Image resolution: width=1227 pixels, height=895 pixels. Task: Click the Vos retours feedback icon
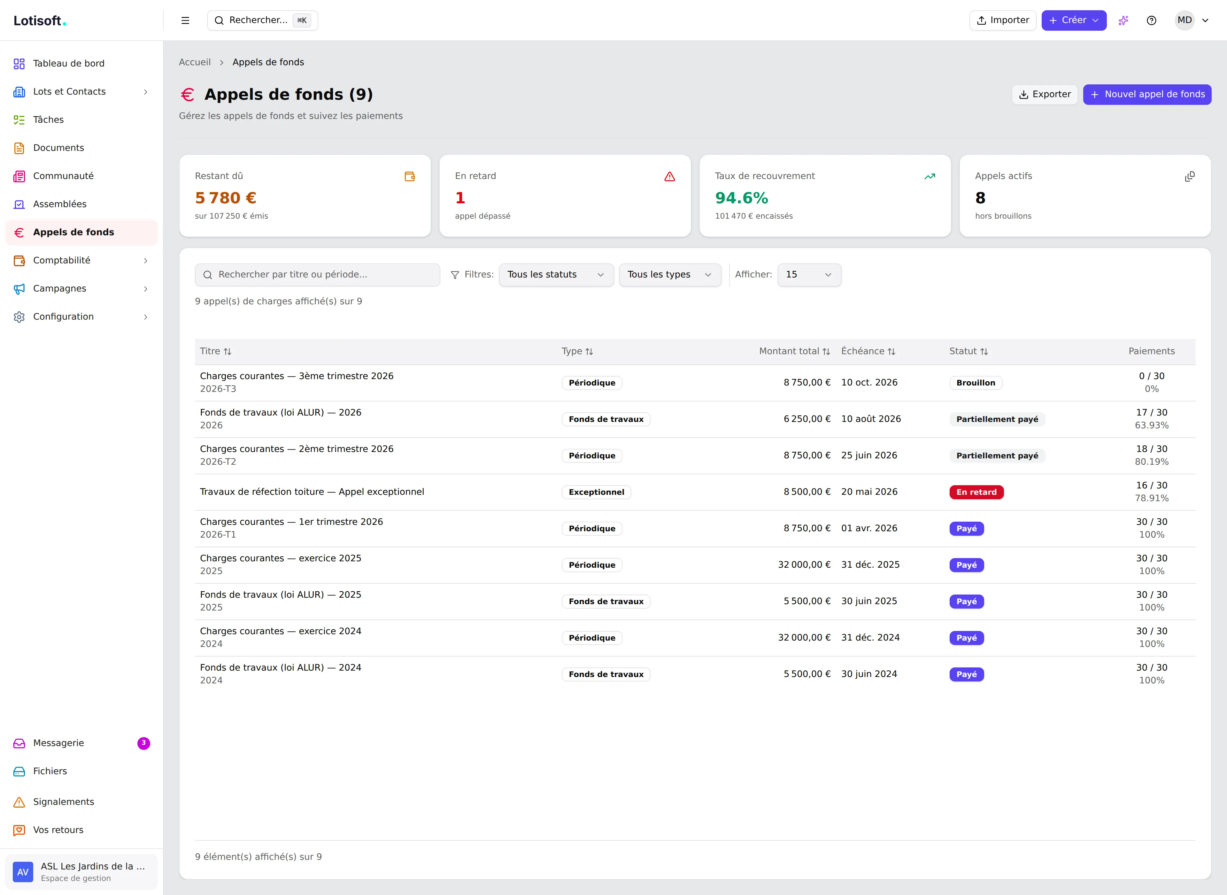coord(19,830)
